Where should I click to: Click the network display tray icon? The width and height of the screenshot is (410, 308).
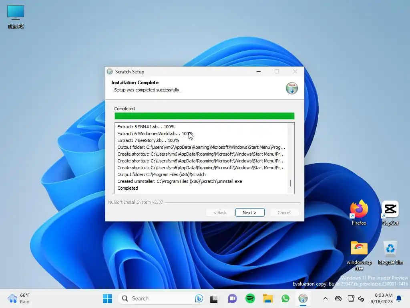point(351,298)
